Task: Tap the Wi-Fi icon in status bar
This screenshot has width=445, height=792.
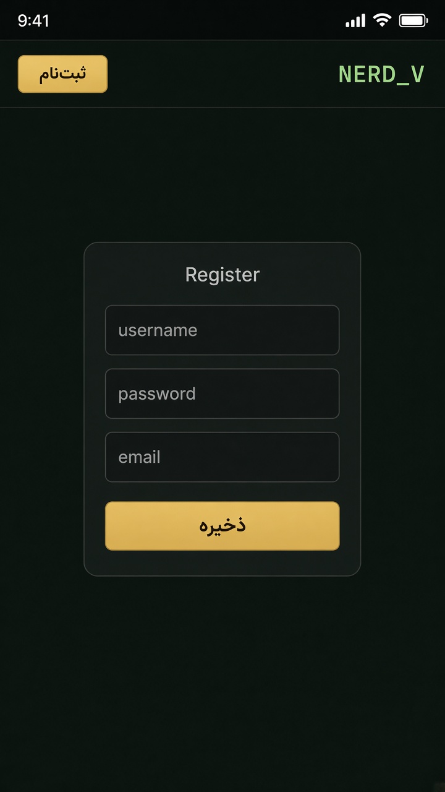Action: coord(383,20)
